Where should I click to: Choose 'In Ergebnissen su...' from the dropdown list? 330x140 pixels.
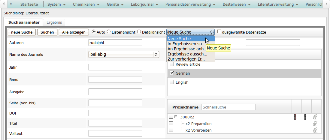pyautogui.click(x=187, y=44)
